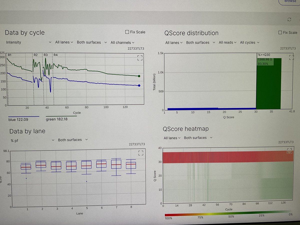Screen dimensions: 300x225
Task: Click the Data by cycle heading
Action: 25,32
